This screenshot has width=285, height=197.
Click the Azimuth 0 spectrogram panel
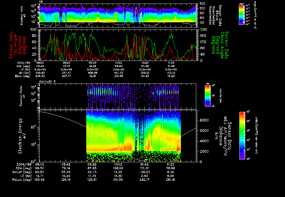tap(118, 96)
